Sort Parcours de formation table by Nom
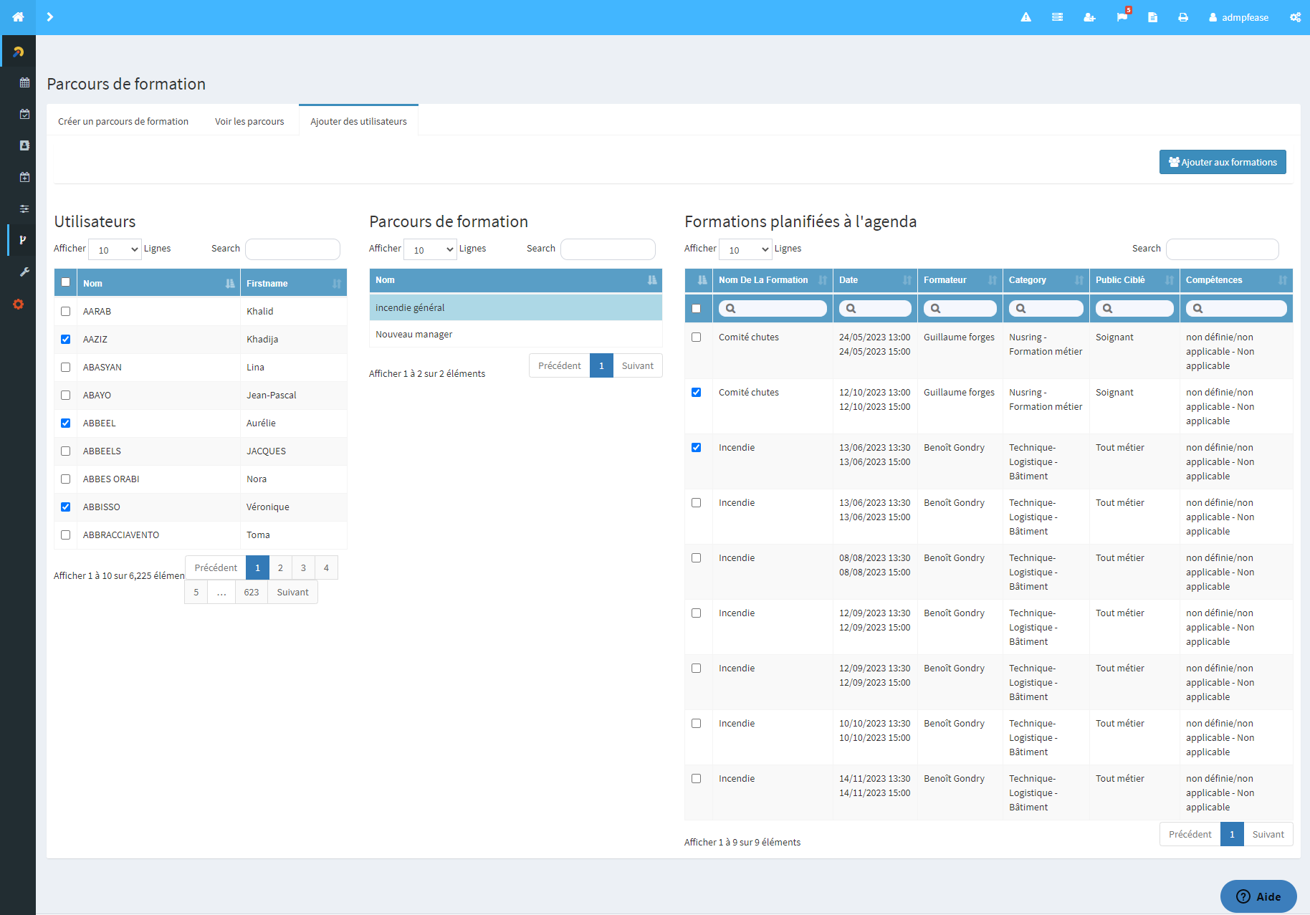Image resolution: width=1310 pixels, height=915 pixels. point(516,280)
